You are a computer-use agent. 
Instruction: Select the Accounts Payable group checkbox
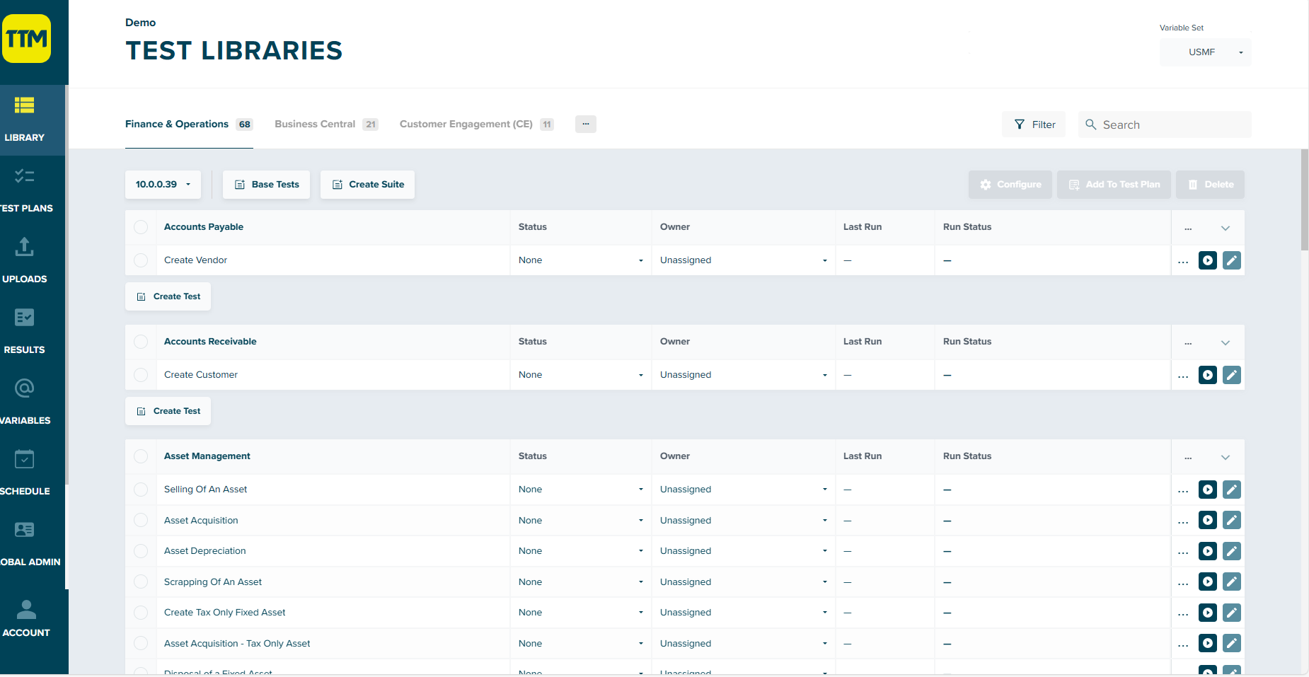pos(141,227)
